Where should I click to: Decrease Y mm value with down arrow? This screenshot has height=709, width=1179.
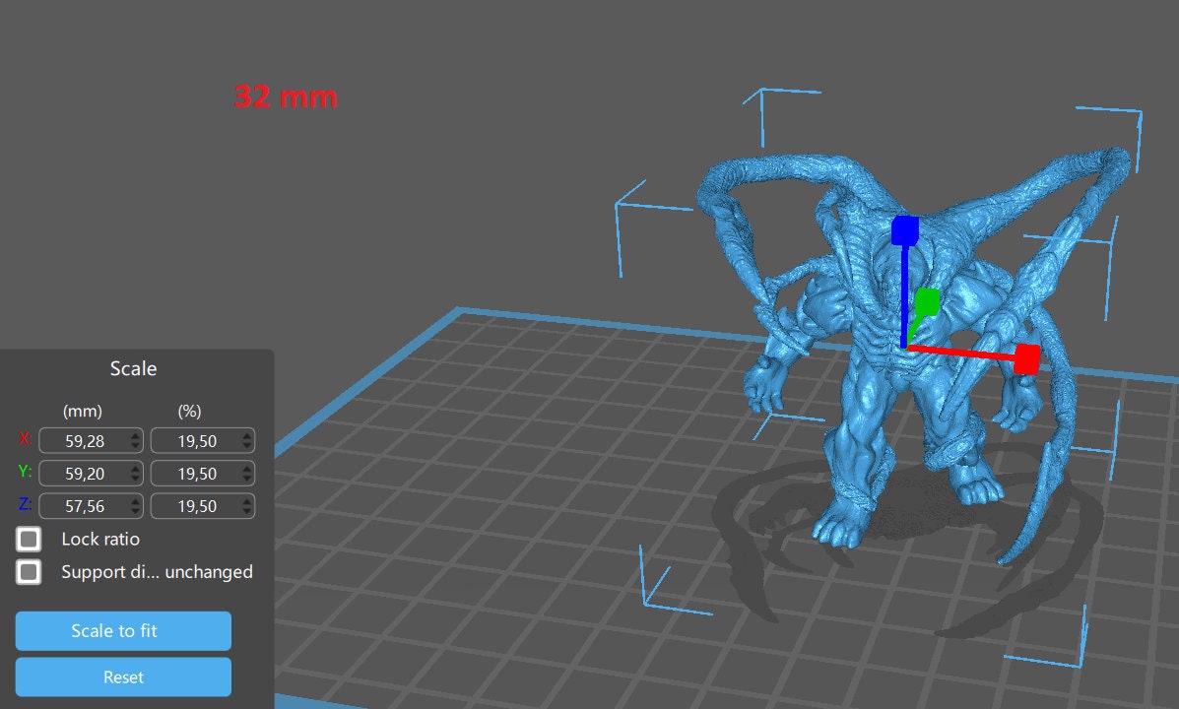pyautogui.click(x=135, y=479)
